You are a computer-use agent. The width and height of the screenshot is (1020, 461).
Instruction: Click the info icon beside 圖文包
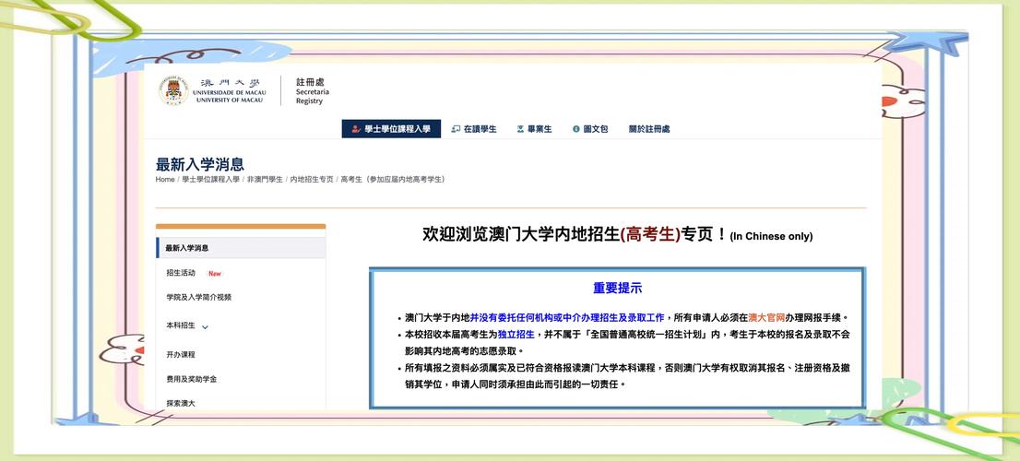[x=575, y=129]
